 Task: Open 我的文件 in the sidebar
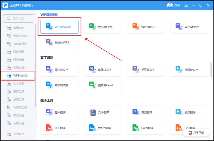pyautogui.click(x=18, y=134)
